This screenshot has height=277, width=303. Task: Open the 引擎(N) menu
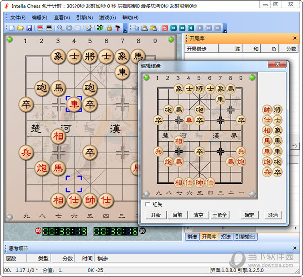click(84, 18)
